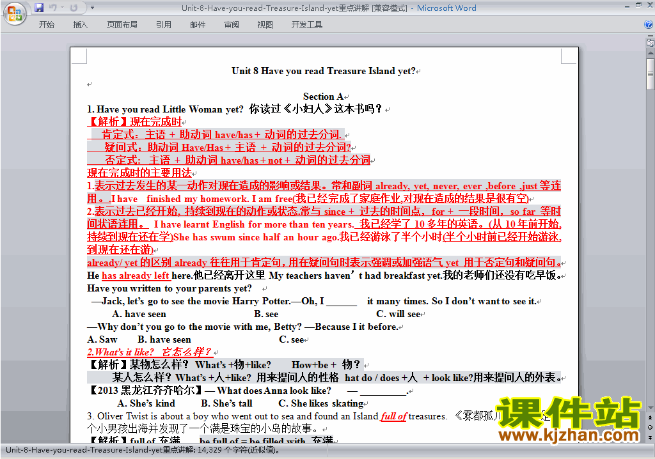655x459 pixels.
Task: Click the vertical scrollbar down arrow
Action: [650, 408]
